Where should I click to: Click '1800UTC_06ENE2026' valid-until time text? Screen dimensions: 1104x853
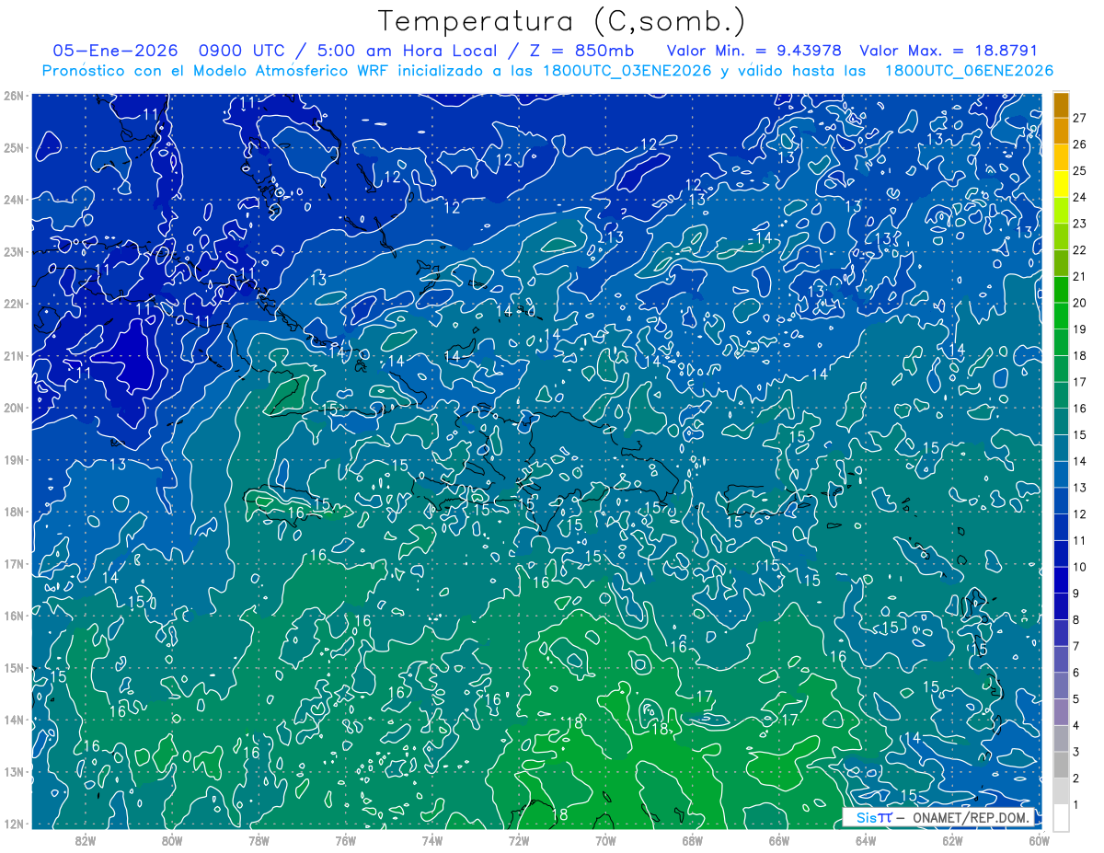tap(969, 71)
